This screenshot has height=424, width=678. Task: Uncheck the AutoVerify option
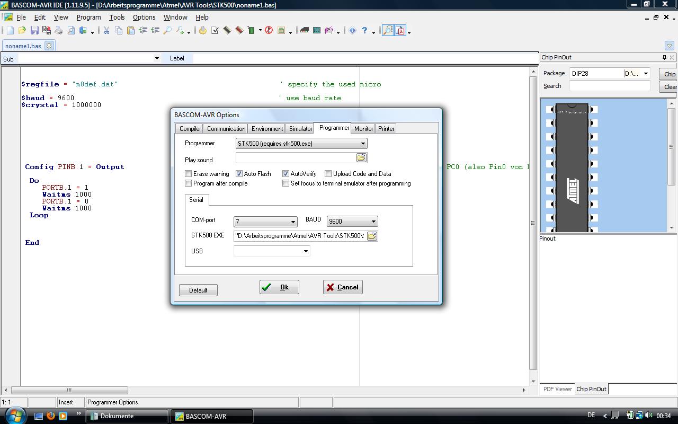click(x=286, y=174)
